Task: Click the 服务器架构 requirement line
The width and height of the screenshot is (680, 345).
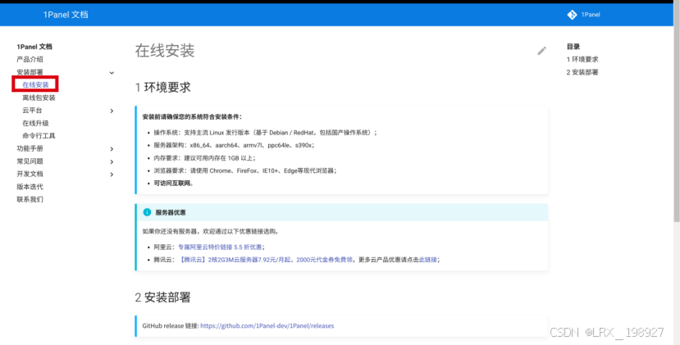Action: [234, 145]
